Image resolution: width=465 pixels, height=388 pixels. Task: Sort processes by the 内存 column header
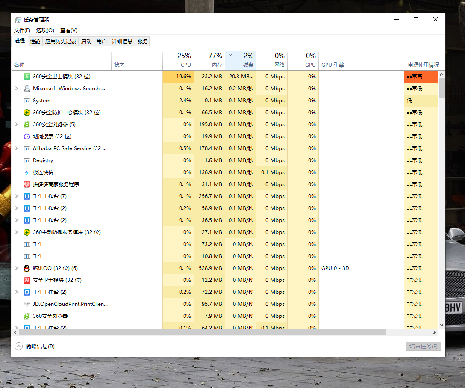[x=209, y=61]
